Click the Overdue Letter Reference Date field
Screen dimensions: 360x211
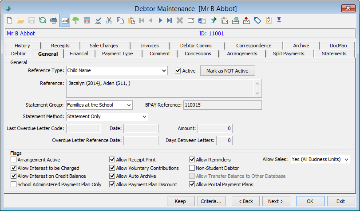[141, 140]
